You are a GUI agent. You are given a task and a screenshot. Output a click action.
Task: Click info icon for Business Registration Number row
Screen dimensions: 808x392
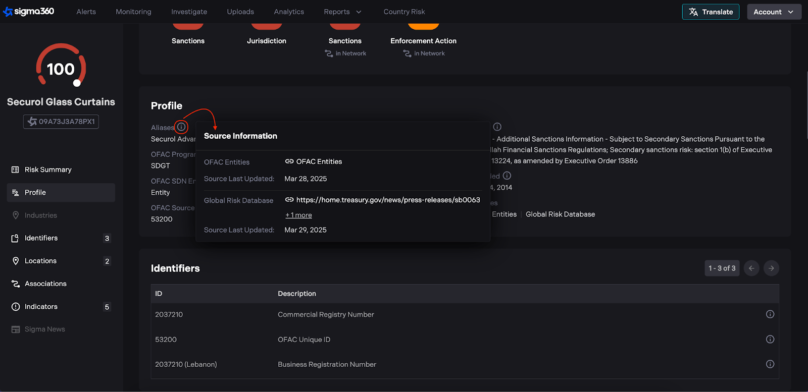770,364
